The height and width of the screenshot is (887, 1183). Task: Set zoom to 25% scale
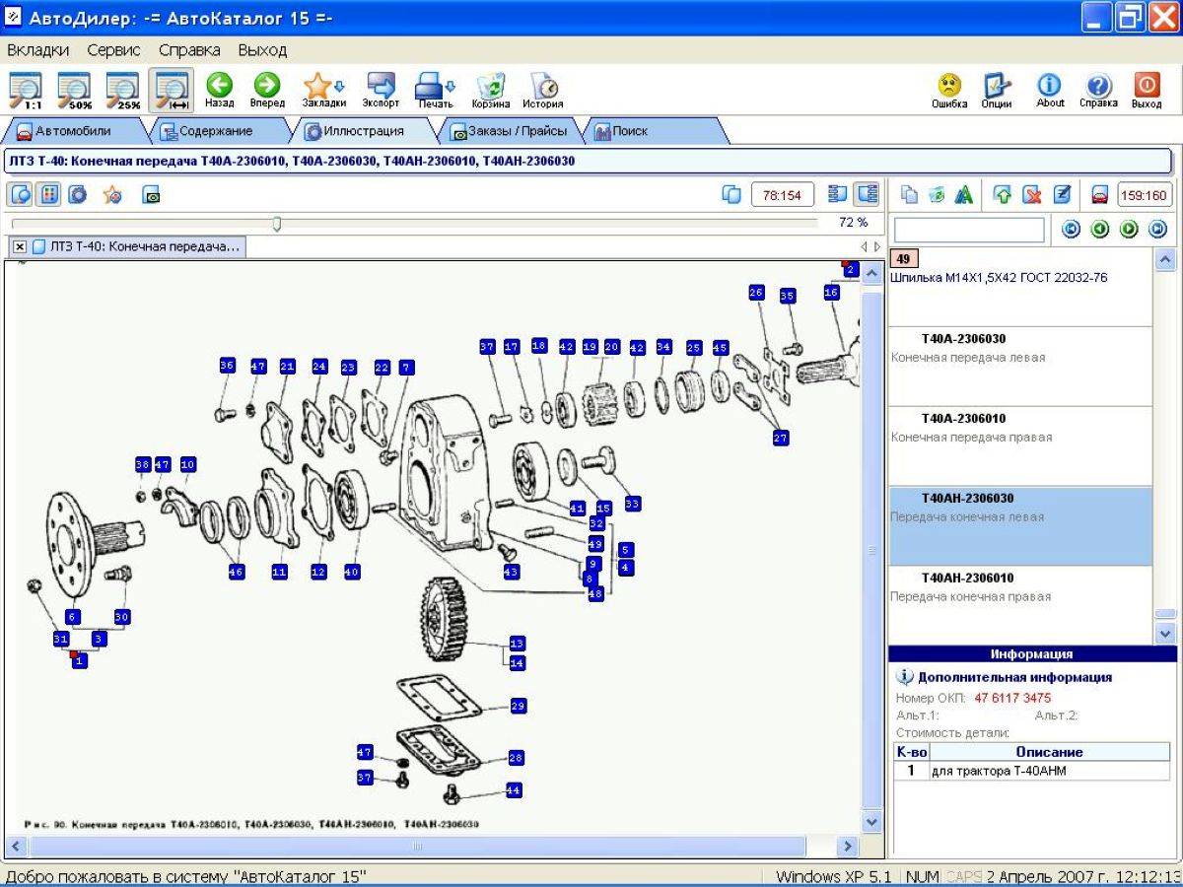(122, 90)
